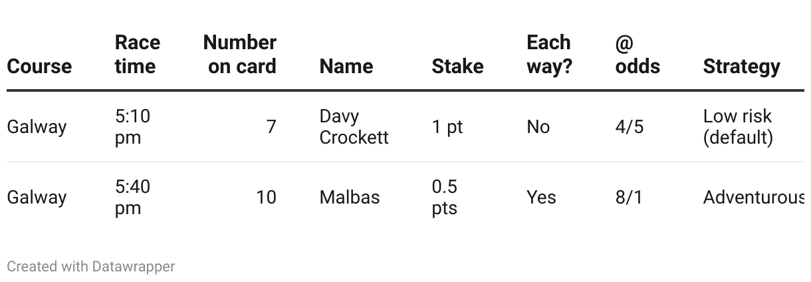Click the Stake column header

tap(457, 67)
